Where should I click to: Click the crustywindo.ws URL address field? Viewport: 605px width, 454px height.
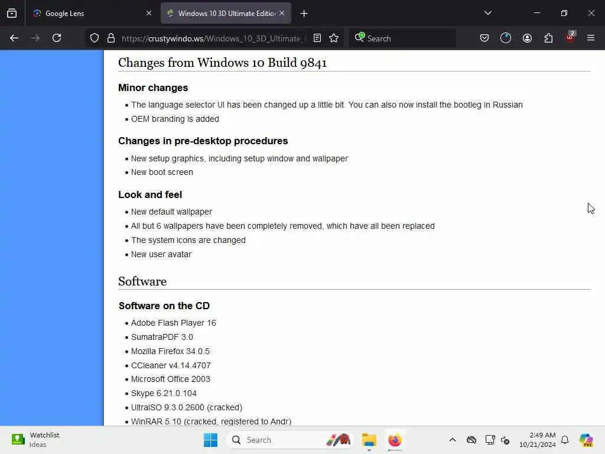pyautogui.click(x=213, y=38)
